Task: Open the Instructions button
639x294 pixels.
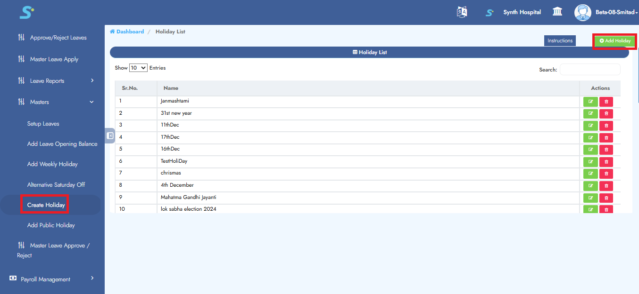Action: [x=560, y=41]
